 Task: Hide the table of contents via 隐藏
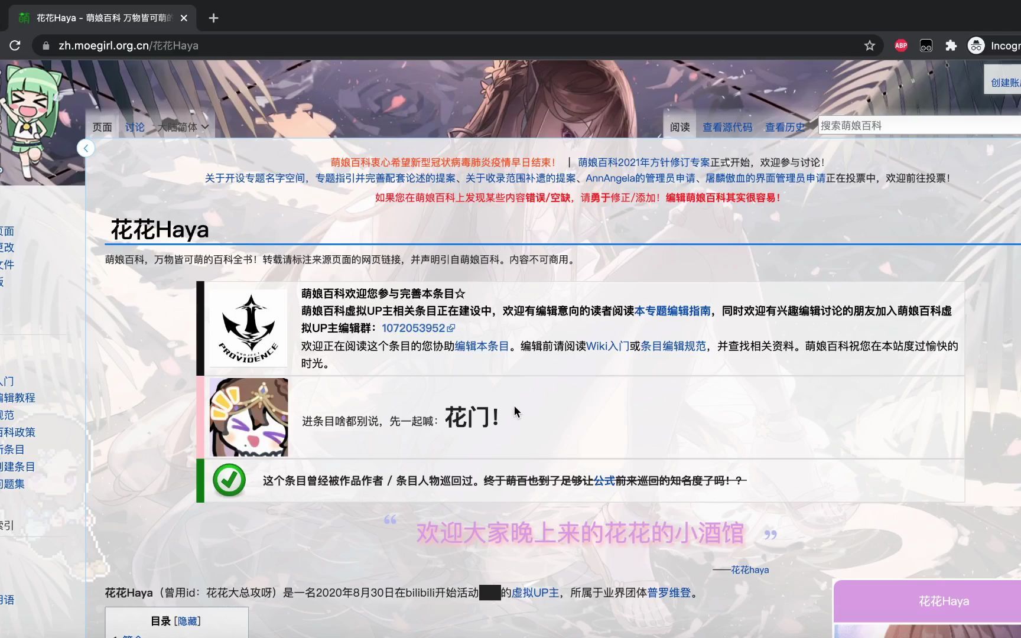(187, 621)
